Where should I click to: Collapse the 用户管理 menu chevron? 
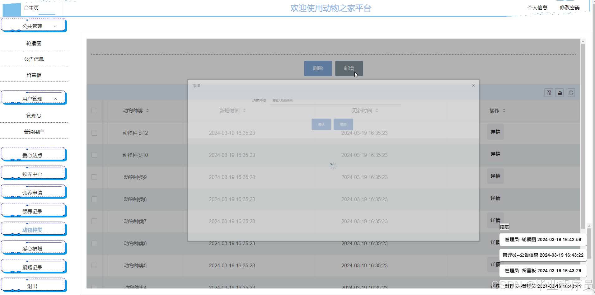tap(55, 99)
